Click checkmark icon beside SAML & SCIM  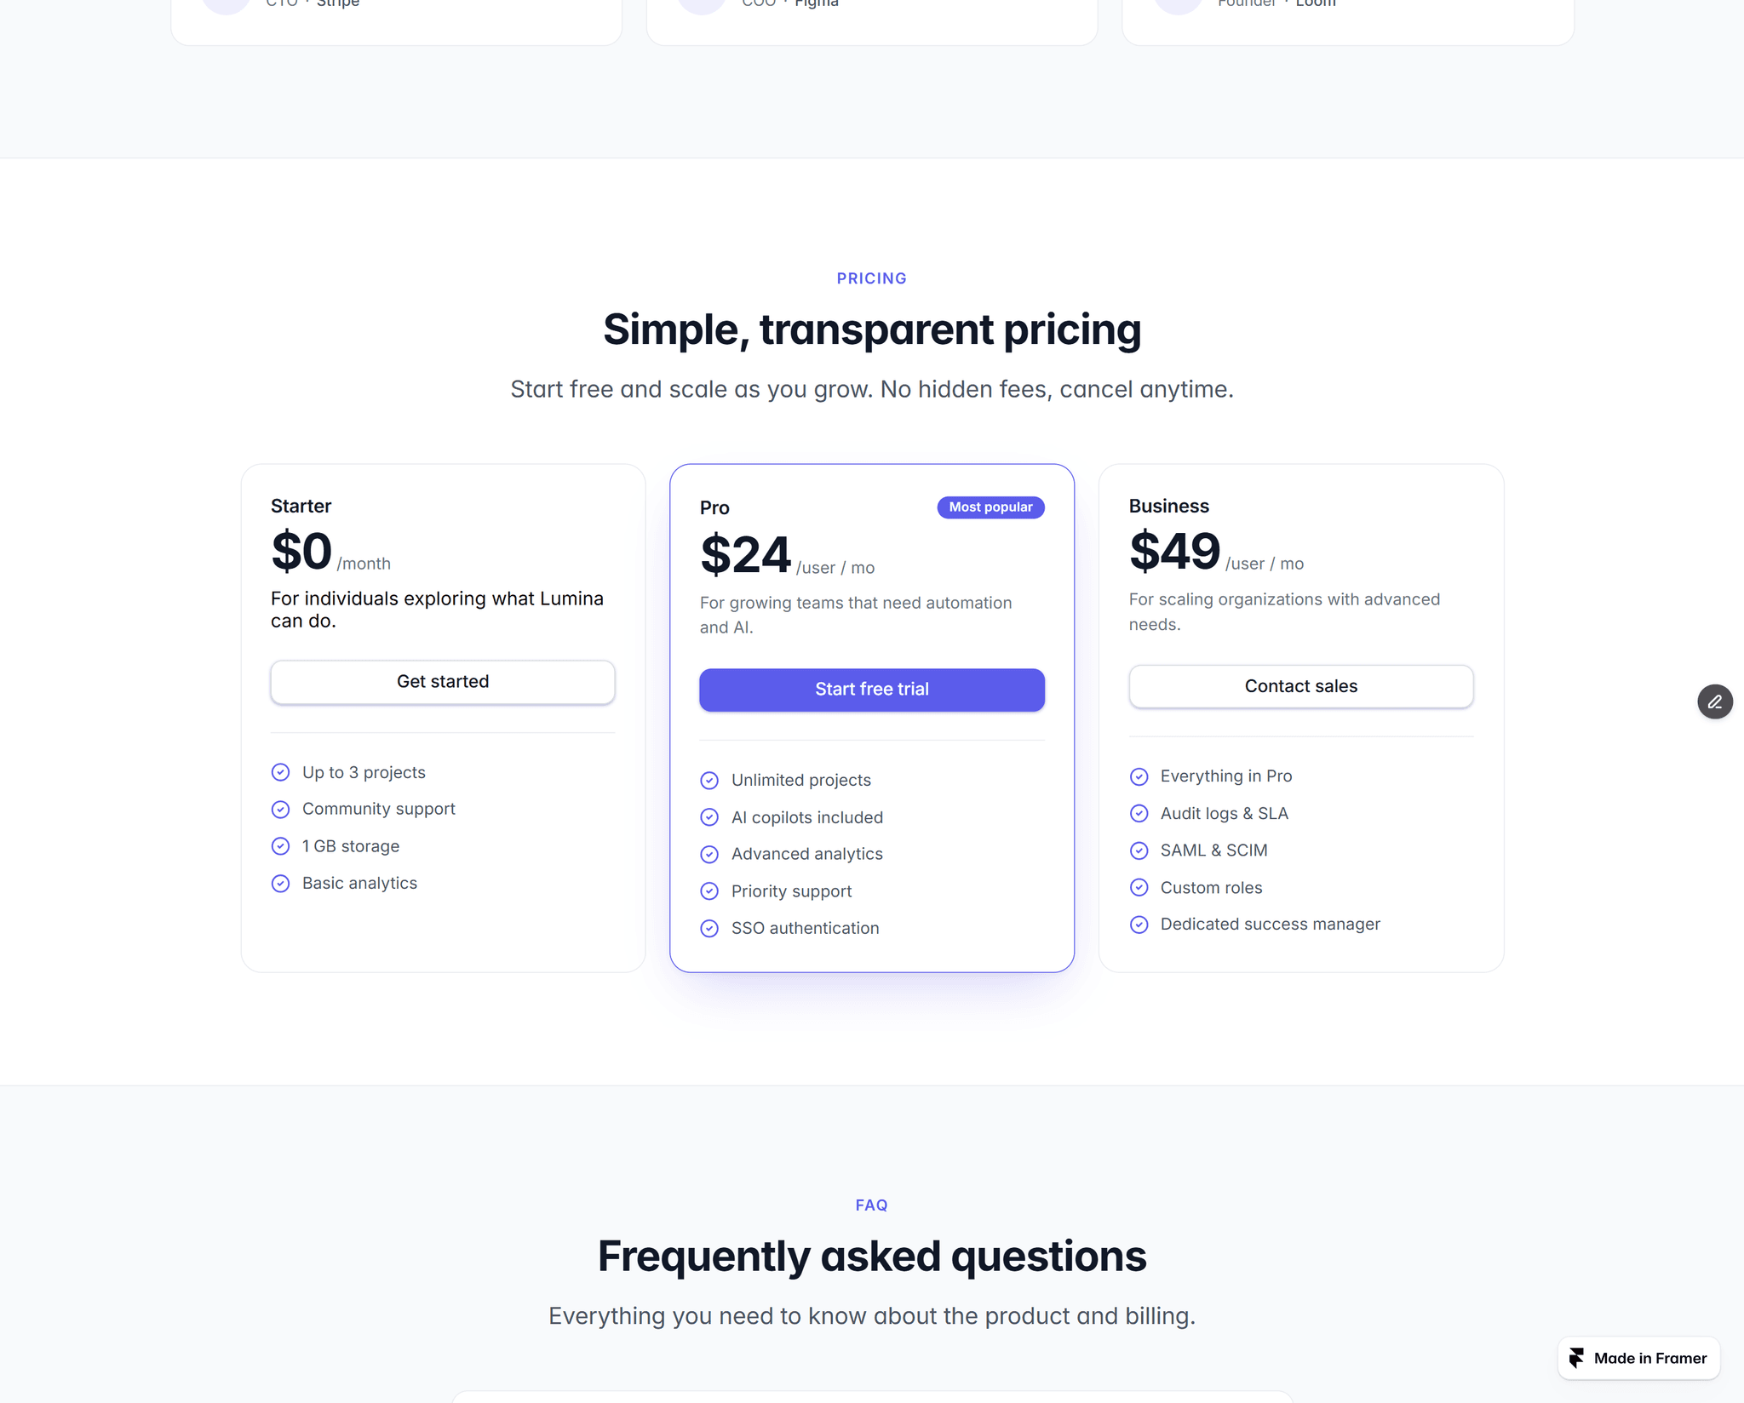[1139, 850]
